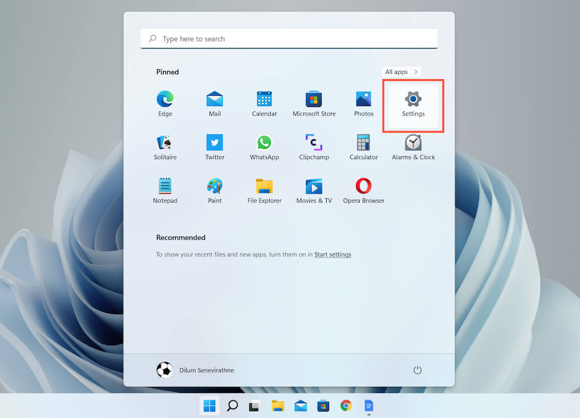
Task: Open the Notepad pinned app
Action: pyautogui.click(x=165, y=191)
